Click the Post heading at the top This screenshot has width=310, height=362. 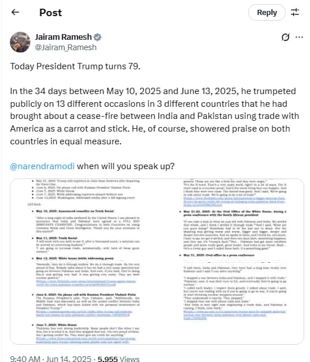click(50, 13)
